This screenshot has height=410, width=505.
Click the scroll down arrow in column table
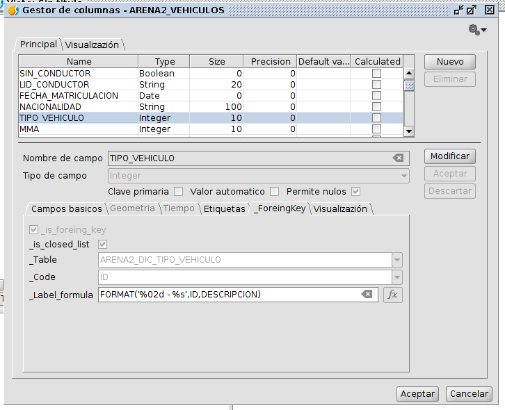point(409,130)
